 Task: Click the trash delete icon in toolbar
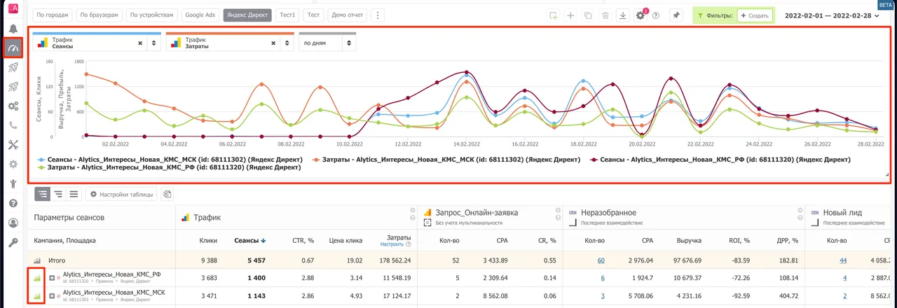pos(605,15)
